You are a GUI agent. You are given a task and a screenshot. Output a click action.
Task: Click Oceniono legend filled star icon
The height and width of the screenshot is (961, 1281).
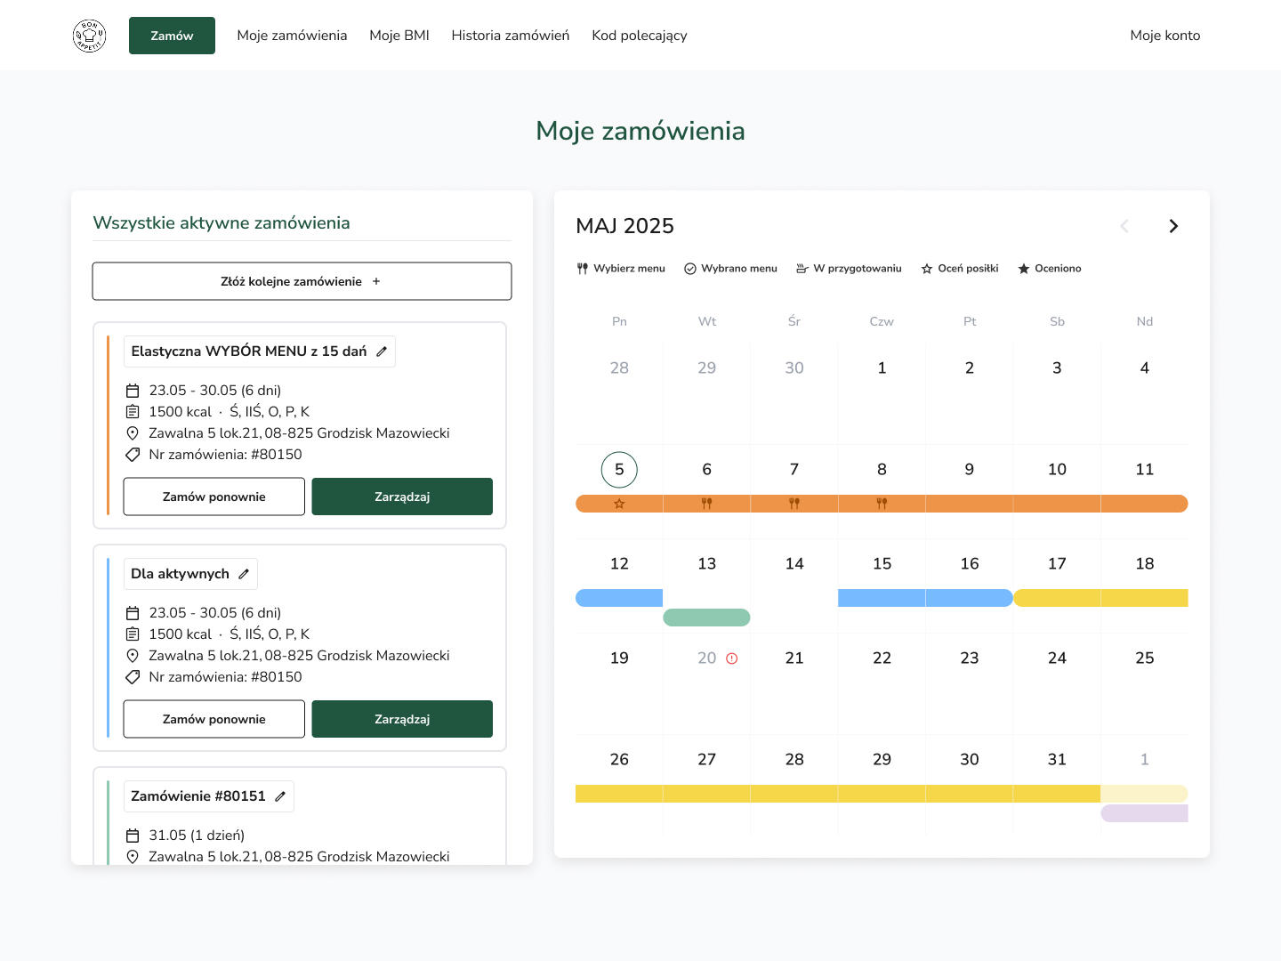pos(1024,269)
